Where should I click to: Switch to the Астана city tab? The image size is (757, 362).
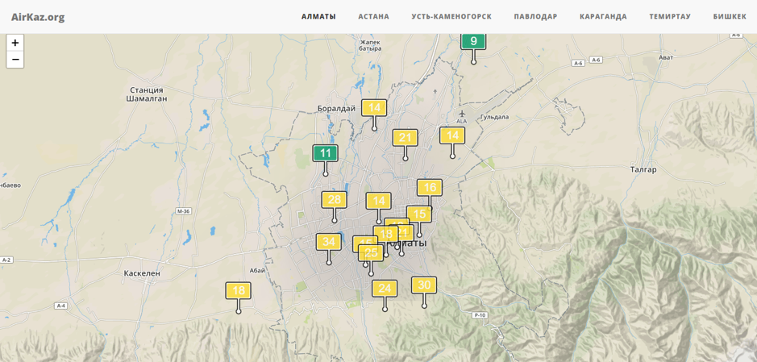coord(373,17)
